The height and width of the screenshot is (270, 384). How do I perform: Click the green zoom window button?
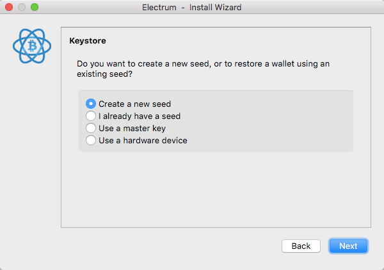click(x=35, y=7)
